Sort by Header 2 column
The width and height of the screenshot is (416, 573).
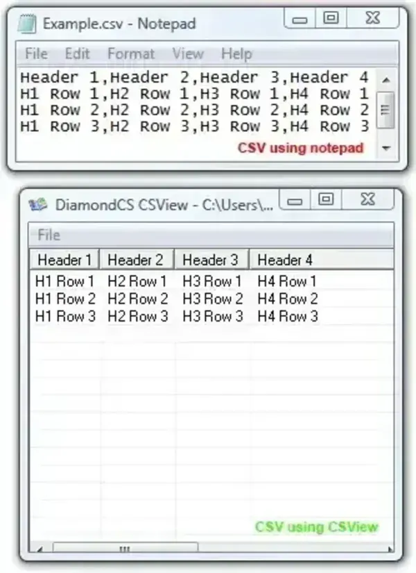click(137, 260)
